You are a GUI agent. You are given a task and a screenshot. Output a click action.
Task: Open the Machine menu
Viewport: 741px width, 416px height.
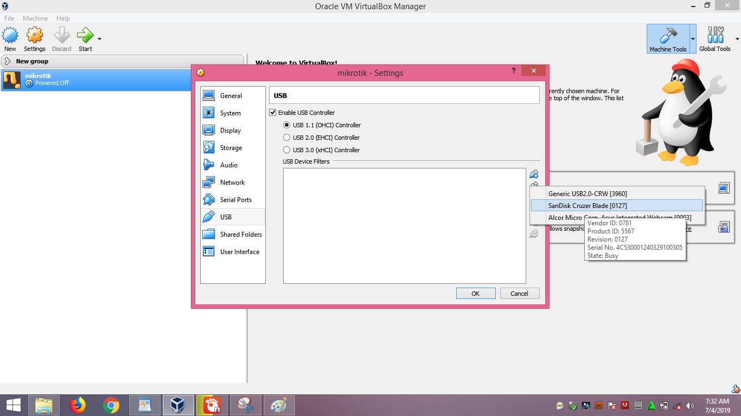point(35,18)
